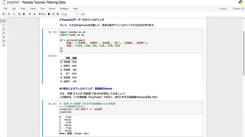The height and width of the screenshot is (137, 245).
Task: Click the Trusted notebook button
Action: [x=223, y=9]
